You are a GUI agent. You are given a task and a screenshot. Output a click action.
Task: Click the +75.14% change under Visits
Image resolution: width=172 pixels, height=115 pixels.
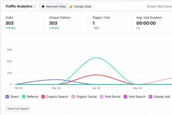(10, 28)
